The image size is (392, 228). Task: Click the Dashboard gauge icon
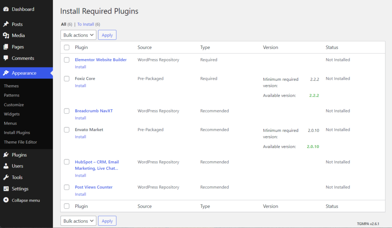[x=6, y=9]
